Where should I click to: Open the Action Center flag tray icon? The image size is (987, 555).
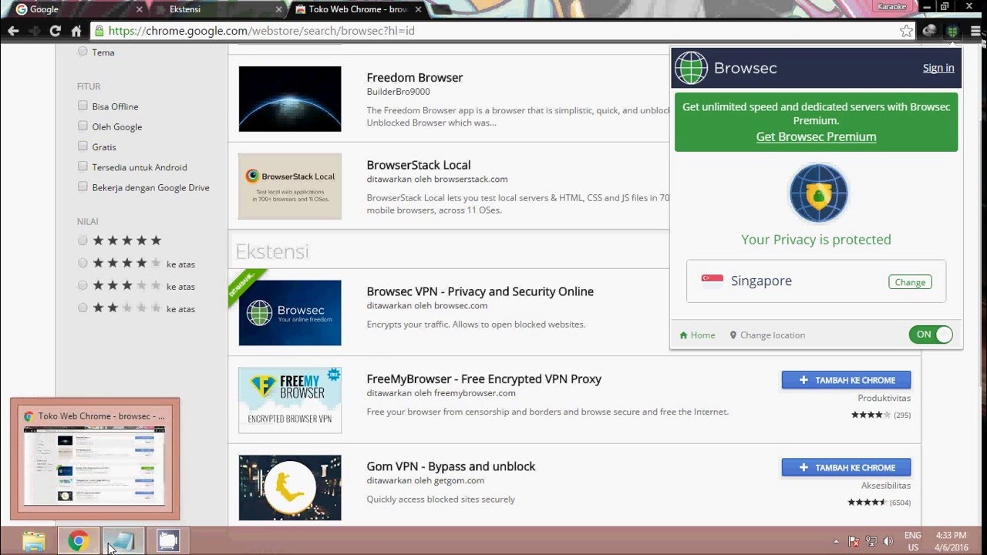(x=854, y=541)
